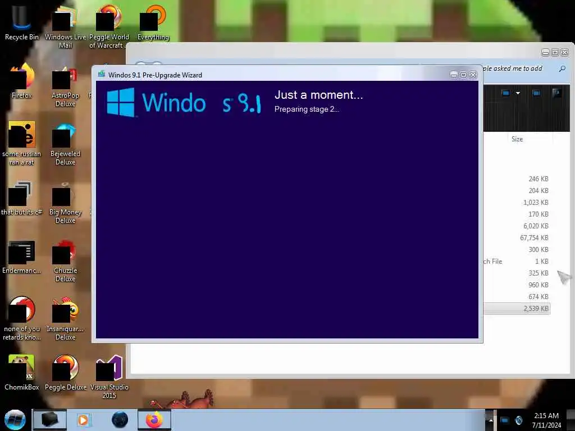The width and height of the screenshot is (575, 431).
Task: Open the tray icon beside the clock
Action: coord(519,420)
